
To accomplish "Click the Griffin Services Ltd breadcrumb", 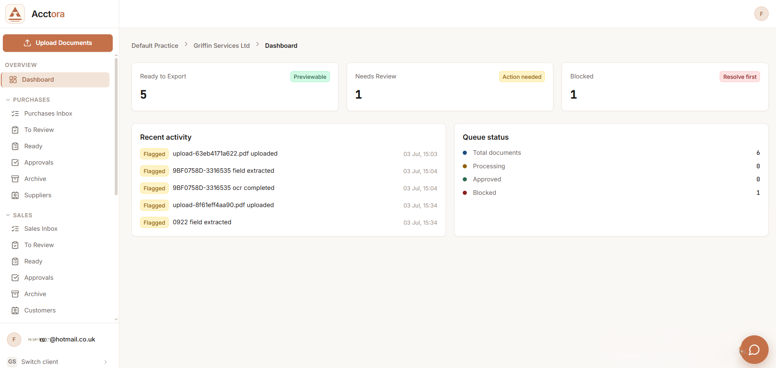I will click(x=222, y=46).
